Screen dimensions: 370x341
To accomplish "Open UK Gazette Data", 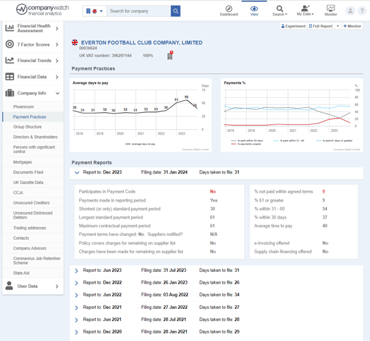I will tap(28, 182).
